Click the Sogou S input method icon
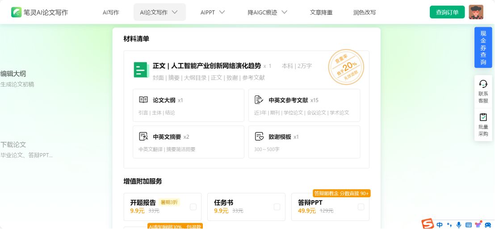 point(428,224)
